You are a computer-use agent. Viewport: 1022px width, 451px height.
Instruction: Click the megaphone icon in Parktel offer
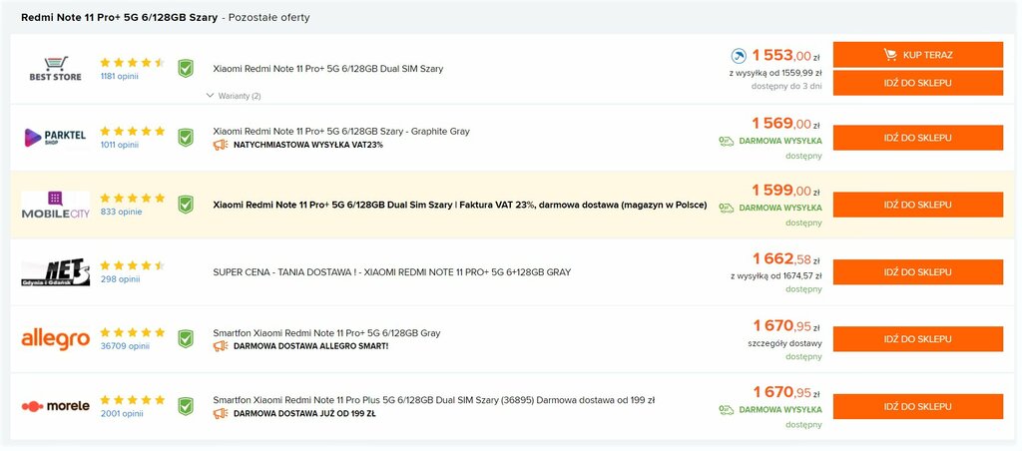point(221,145)
